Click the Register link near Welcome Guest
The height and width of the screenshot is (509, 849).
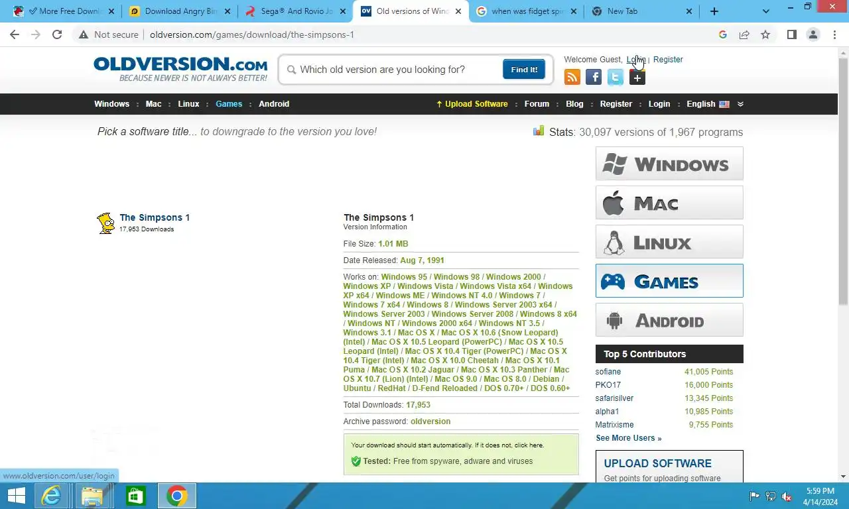[x=668, y=60]
